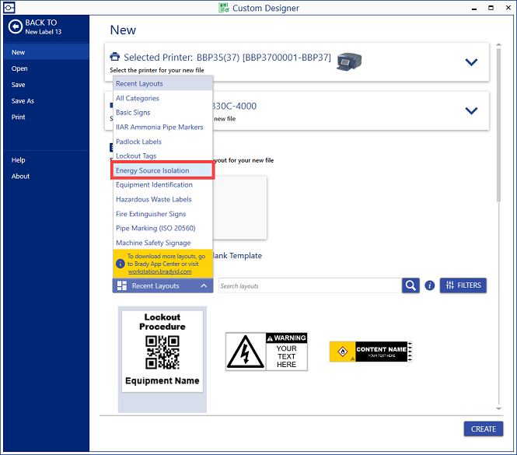Click the FILTERS button

tap(463, 285)
